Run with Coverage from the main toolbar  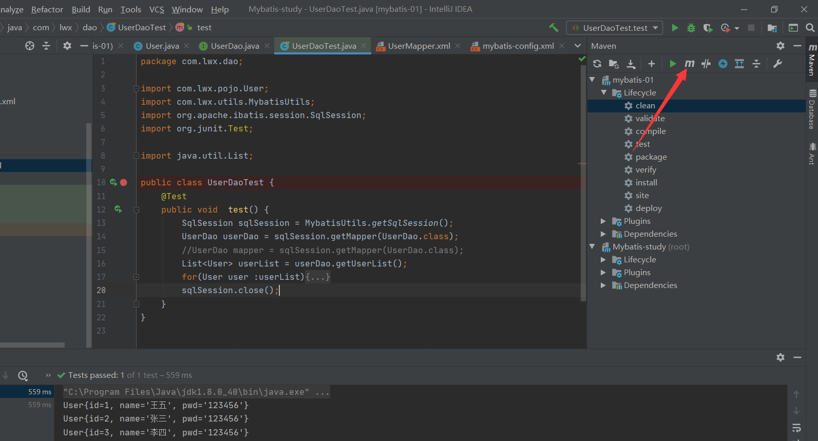708,28
